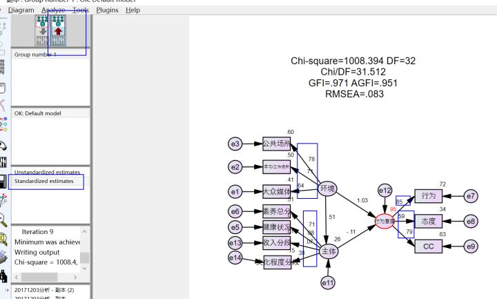Image resolution: width=497 pixels, height=299 pixels.
Task: Click log panel vertical scrollbar thumb
Action: pyautogui.click(x=84, y=258)
